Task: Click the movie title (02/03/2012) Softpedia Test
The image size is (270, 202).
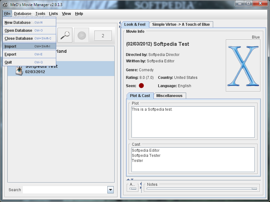Action: [157, 44]
